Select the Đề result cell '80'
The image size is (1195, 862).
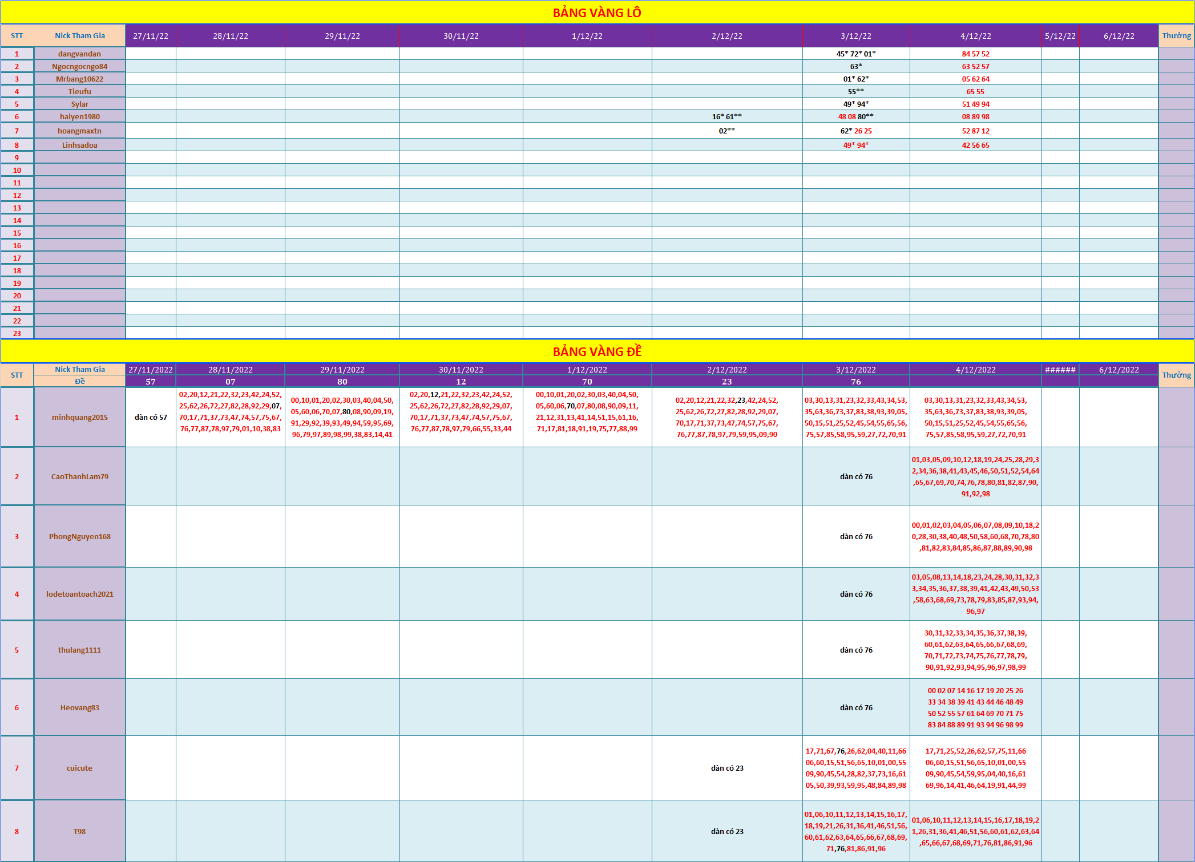point(342,381)
